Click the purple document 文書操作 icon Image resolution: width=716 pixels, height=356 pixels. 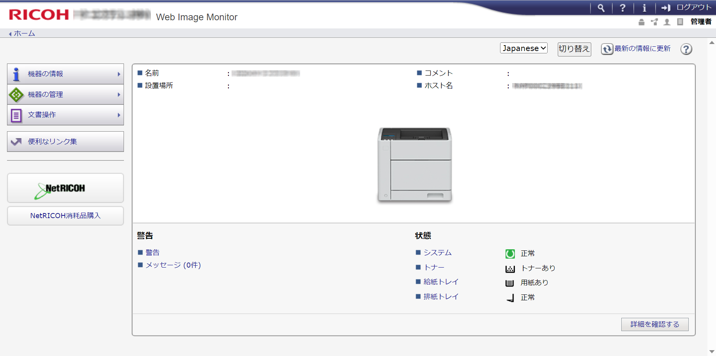(16, 115)
